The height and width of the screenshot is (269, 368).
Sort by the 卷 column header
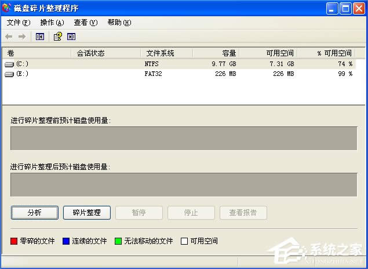pos(37,53)
